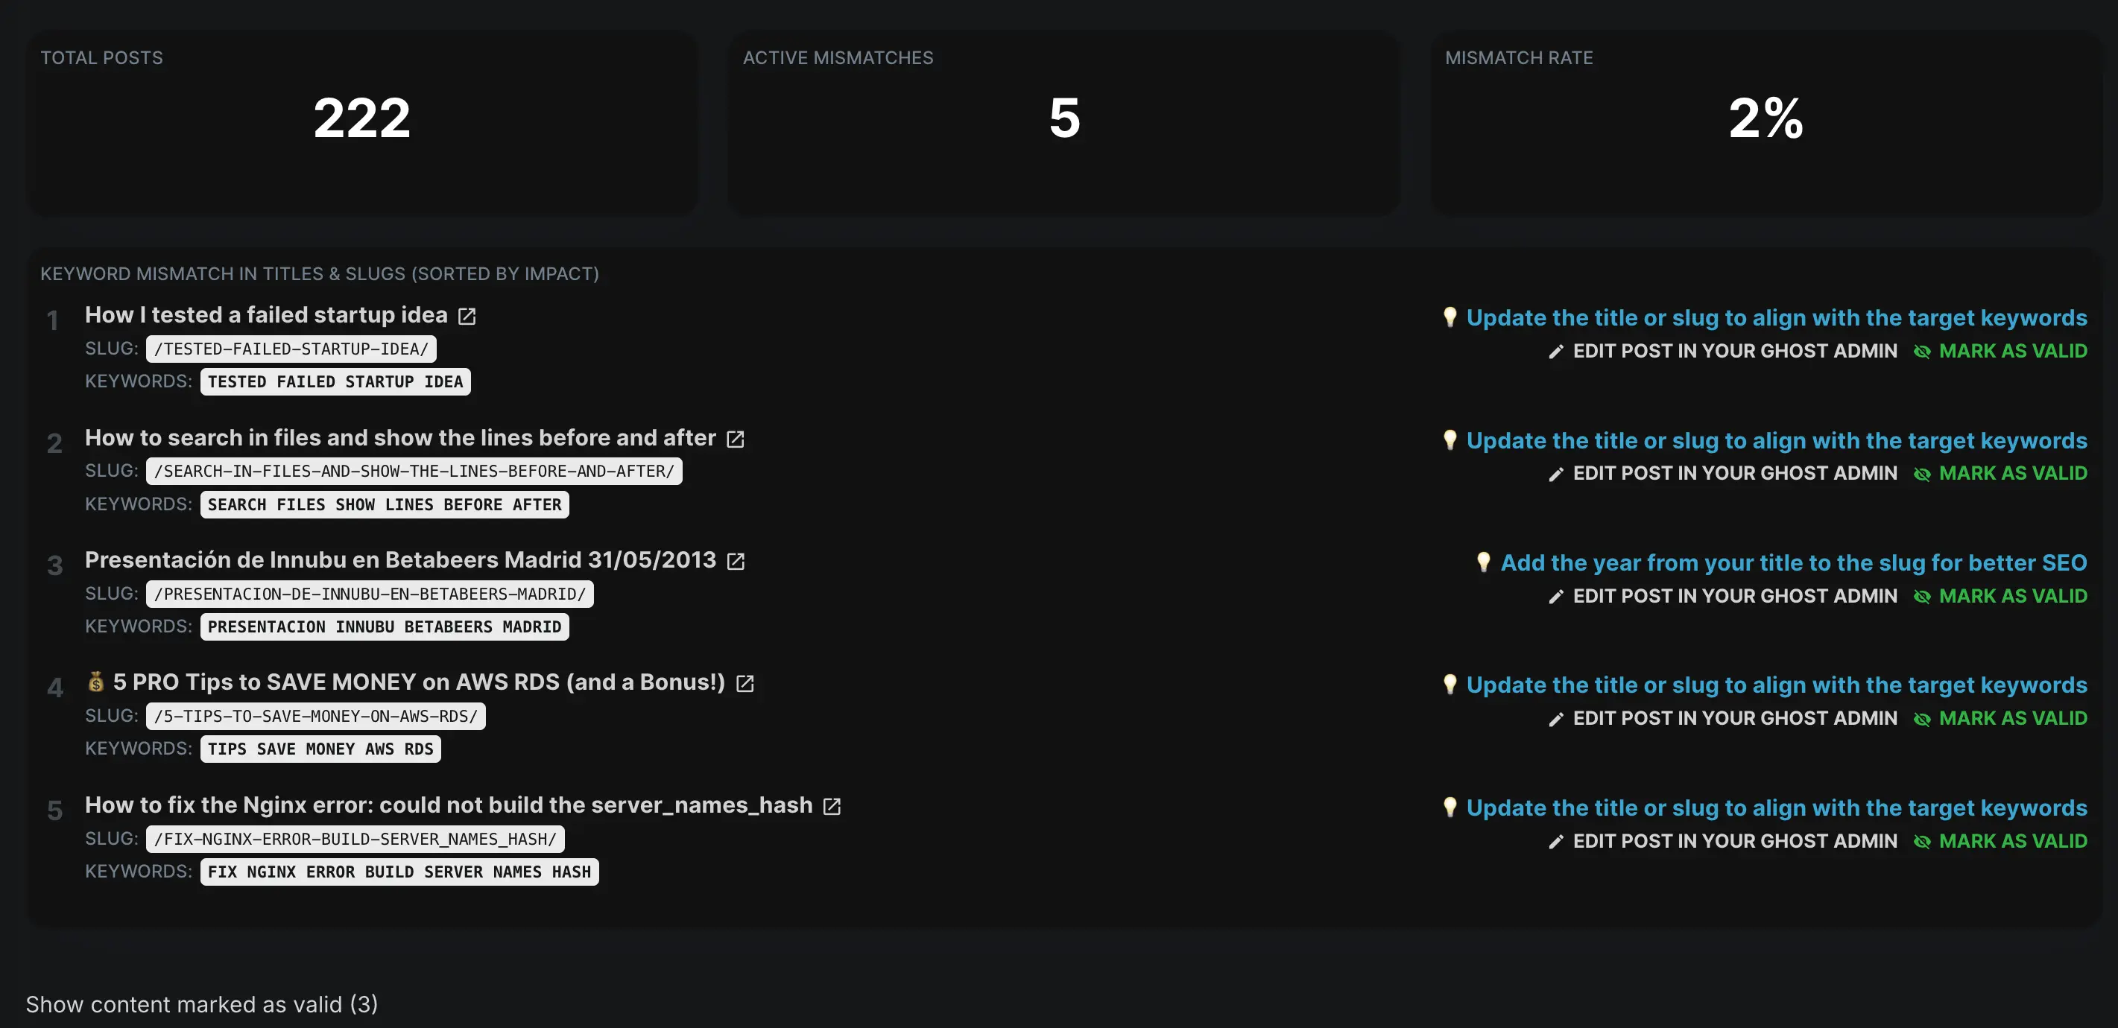Screen dimensions: 2118x1028
Task: Select the slug /FIX-NGINX-ERROR-BUILD-SERVER_NAMES_HASH/
Action: [x=355, y=839]
